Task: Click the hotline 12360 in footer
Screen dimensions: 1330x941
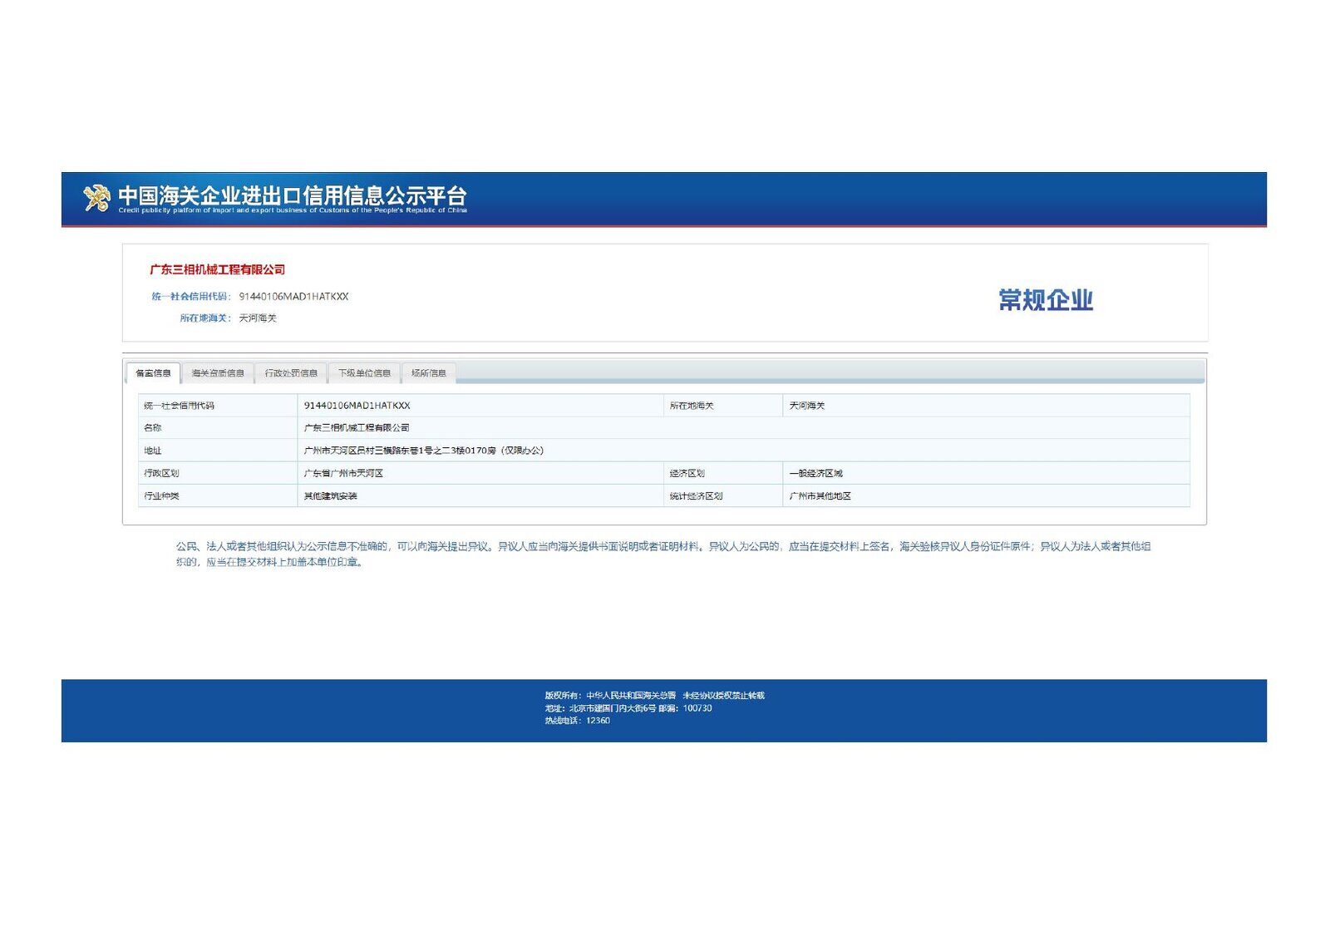Action: pos(577,721)
